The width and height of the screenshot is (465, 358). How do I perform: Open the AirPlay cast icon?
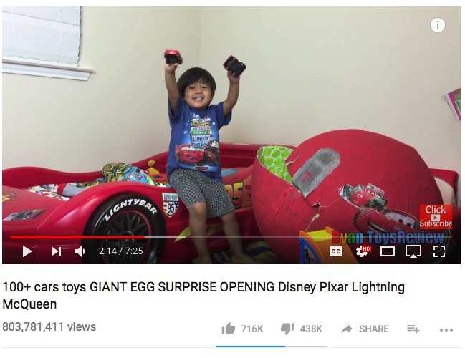[413, 251]
